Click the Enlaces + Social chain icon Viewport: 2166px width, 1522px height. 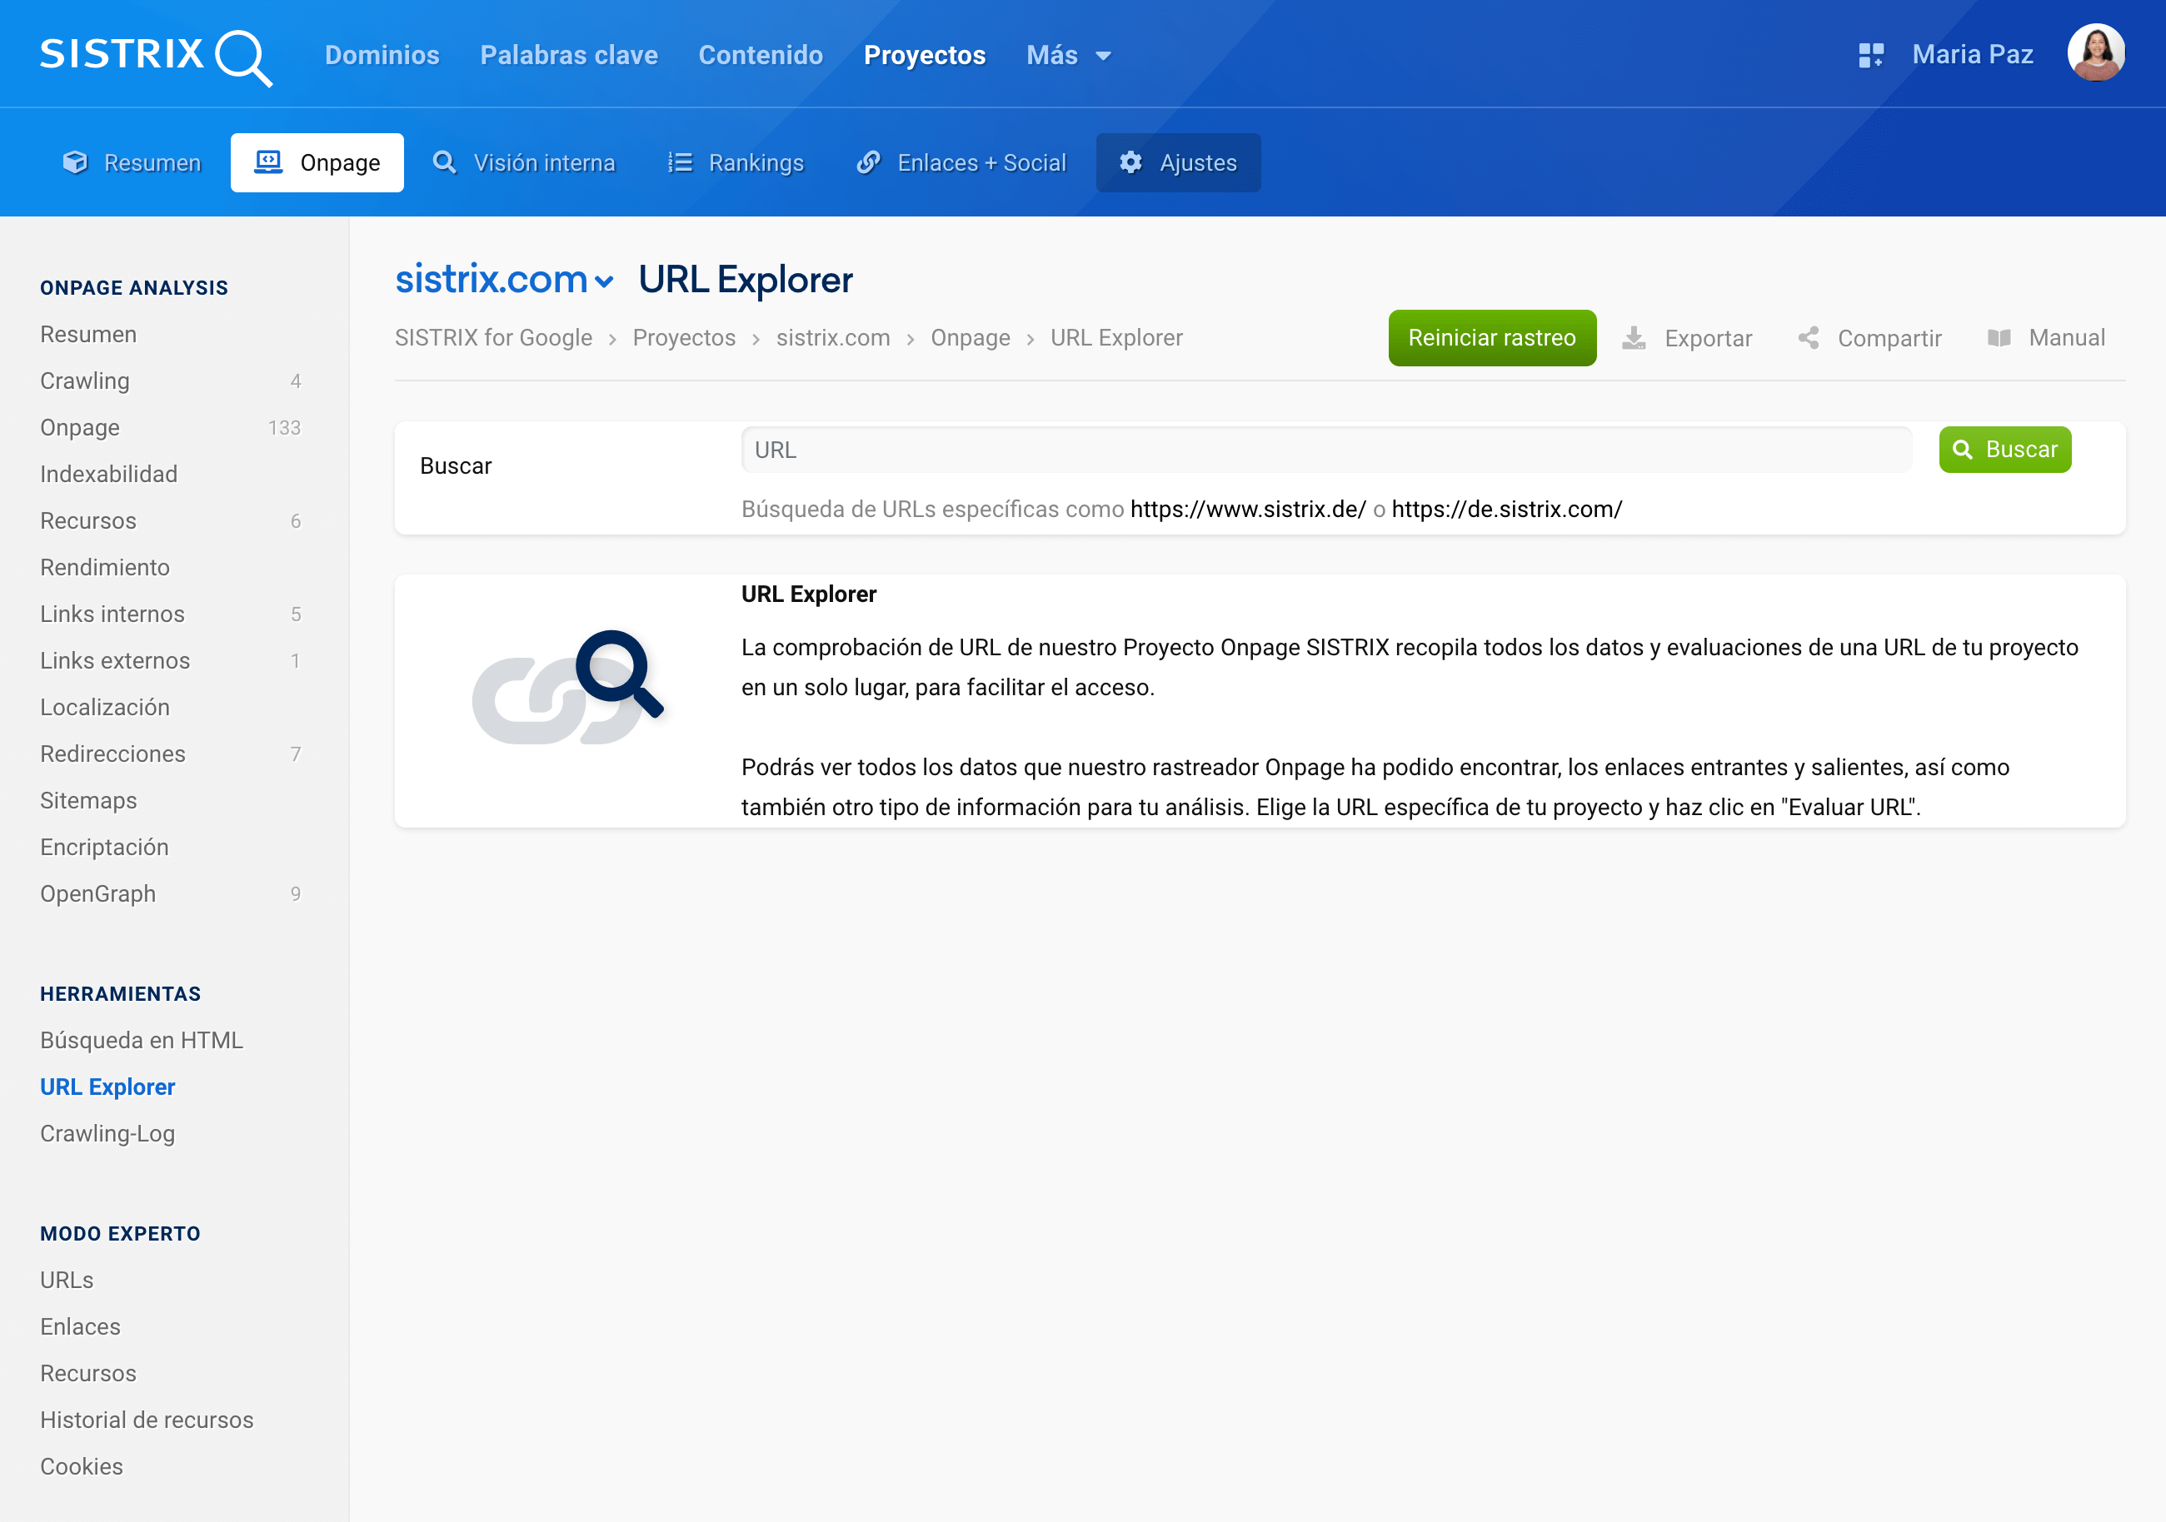(x=868, y=162)
